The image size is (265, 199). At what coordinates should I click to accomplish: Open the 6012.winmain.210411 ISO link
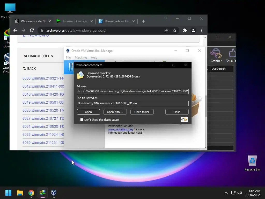(43, 86)
